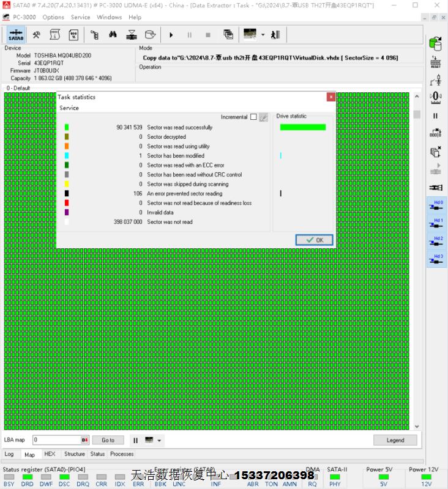Switch to the HEX tab
This screenshot has height=489, width=448.
pos(50,454)
